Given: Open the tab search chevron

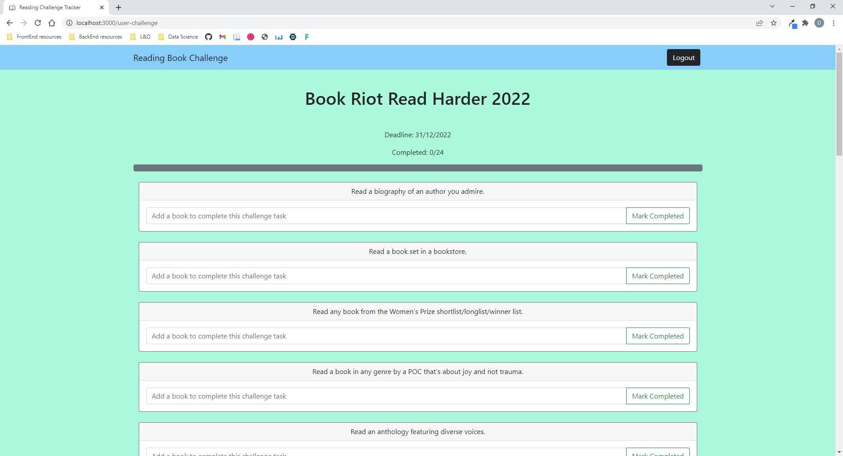Looking at the screenshot, I should 772,6.
